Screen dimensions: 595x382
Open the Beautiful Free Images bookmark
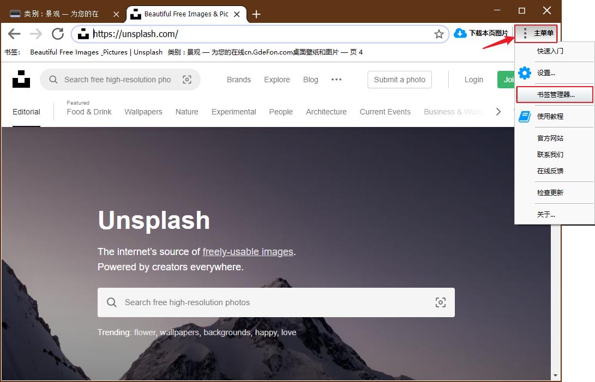coord(97,52)
